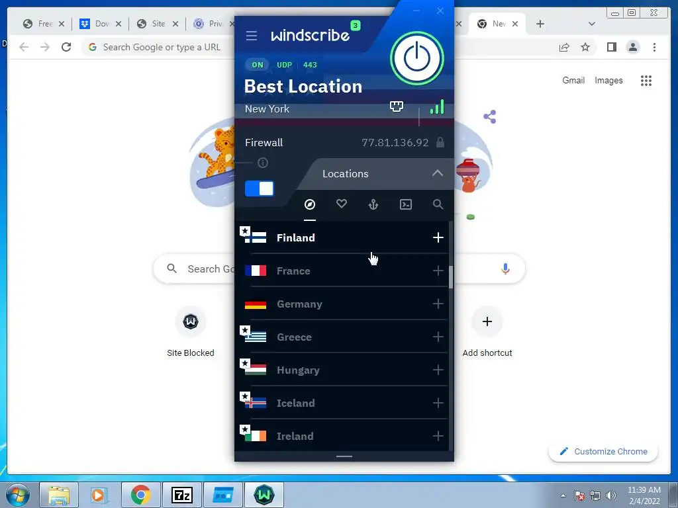Expand the Finland server list
Screen dimensions: 678x508
[438, 237]
